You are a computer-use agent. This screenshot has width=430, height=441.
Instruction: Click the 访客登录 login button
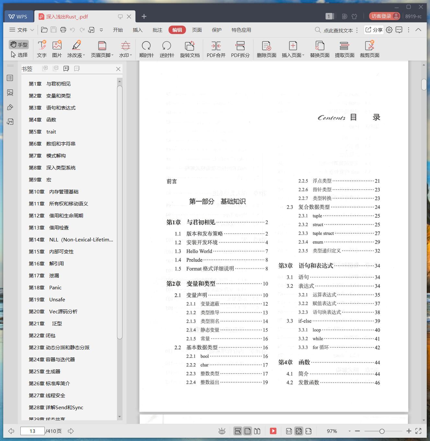[x=385, y=16]
